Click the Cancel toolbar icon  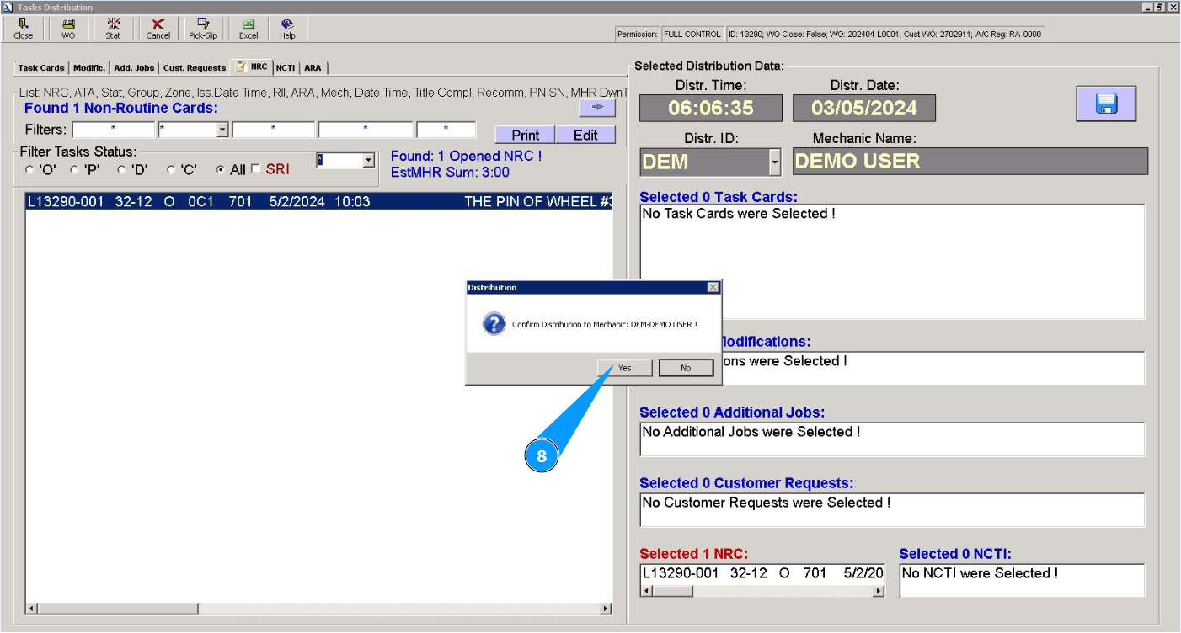point(158,29)
